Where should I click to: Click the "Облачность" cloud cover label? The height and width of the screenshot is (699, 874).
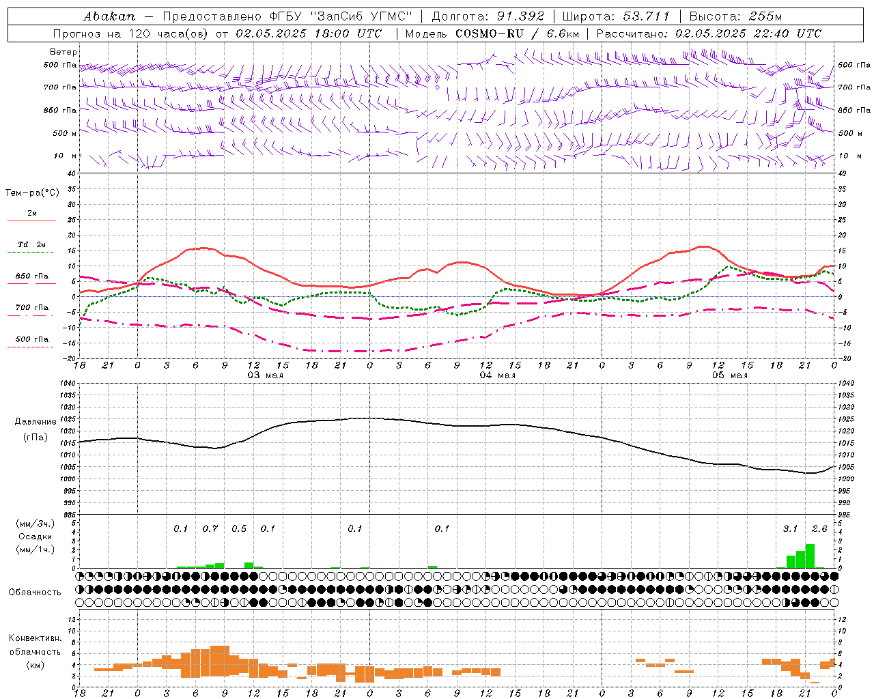(35, 592)
